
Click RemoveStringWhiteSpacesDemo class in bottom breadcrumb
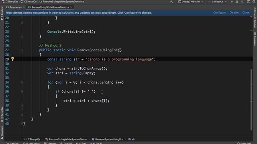[x=66, y=139]
